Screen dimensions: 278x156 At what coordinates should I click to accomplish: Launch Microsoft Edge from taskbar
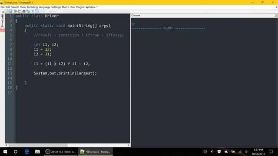pyautogui.click(x=27, y=152)
